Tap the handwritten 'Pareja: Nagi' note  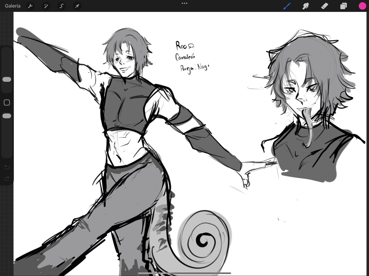(x=195, y=68)
